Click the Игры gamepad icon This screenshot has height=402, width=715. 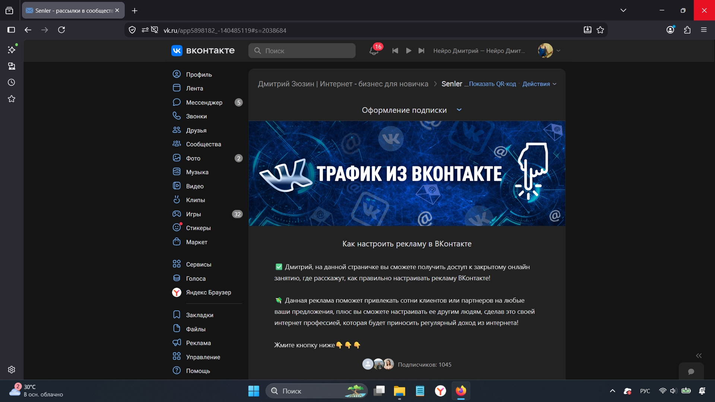[177, 214]
